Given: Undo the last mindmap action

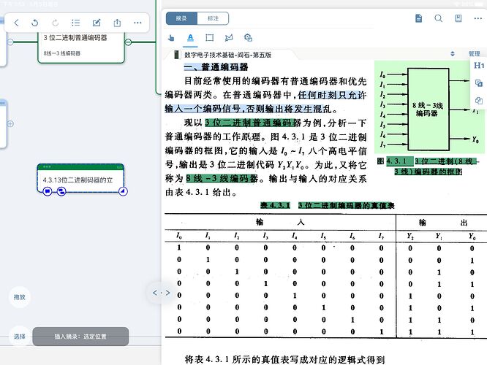Looking at the screenshot, I should pos(35,23).
